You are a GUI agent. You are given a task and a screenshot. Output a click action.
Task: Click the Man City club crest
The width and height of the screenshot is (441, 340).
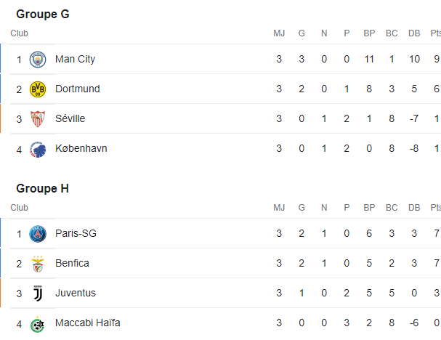(37, 60)
